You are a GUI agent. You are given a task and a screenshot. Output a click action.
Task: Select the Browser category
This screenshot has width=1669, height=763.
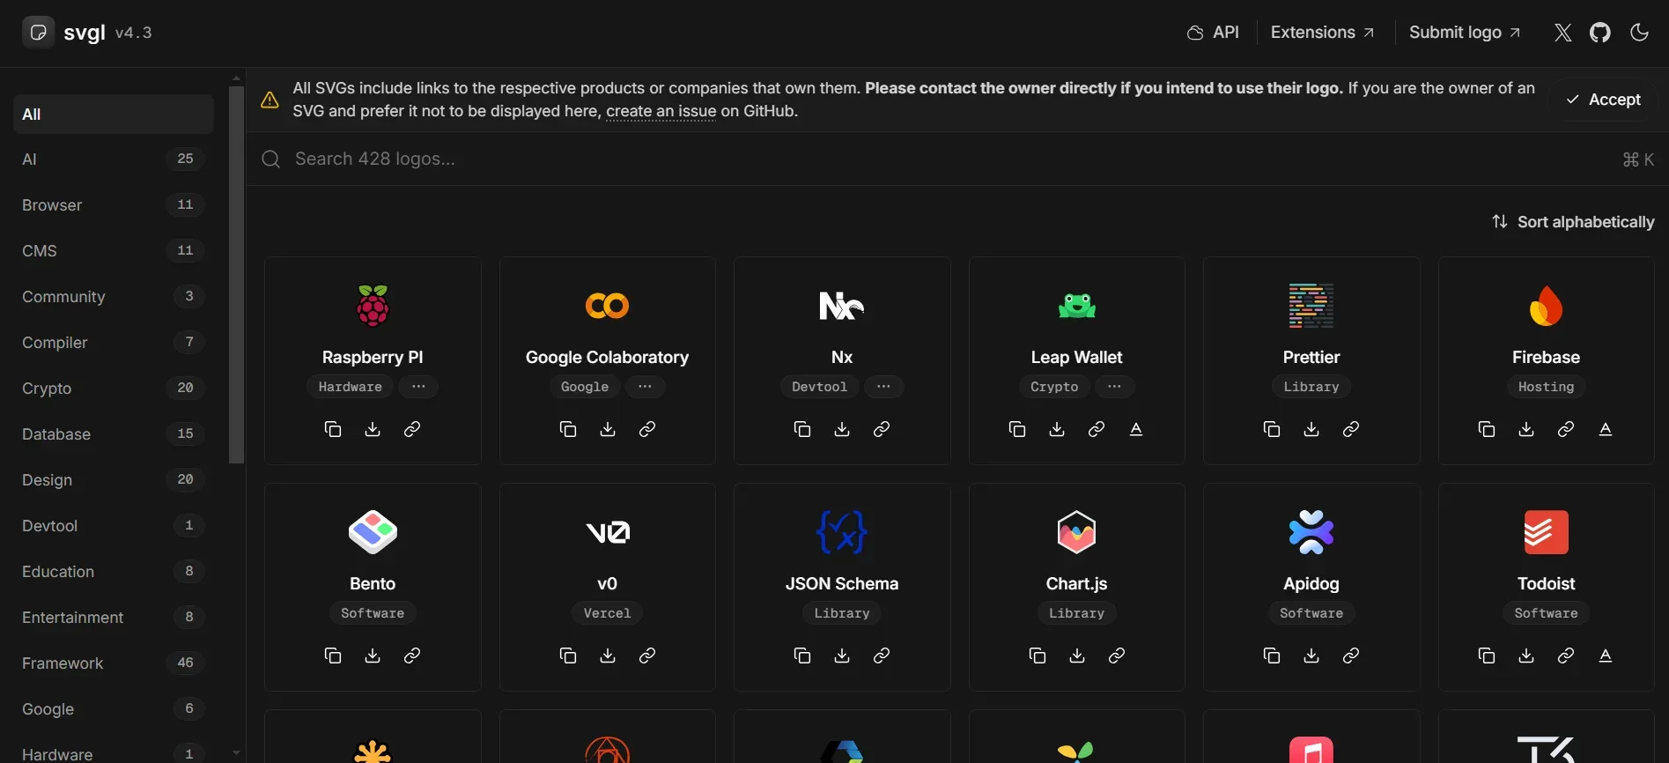[x=114, y=205]
